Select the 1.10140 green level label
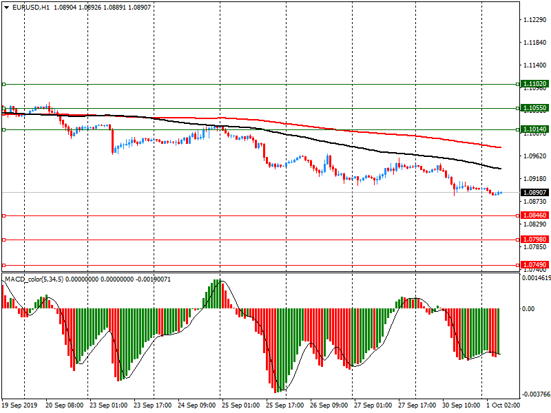Viewport: 551px width, 413px height. click(x=534, y=129)
